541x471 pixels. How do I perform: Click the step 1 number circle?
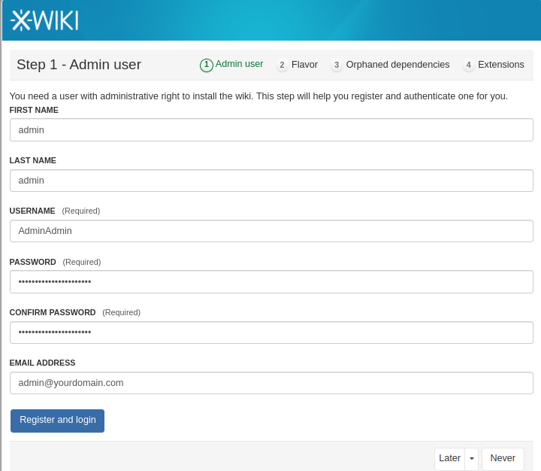[x=207, y=65]
